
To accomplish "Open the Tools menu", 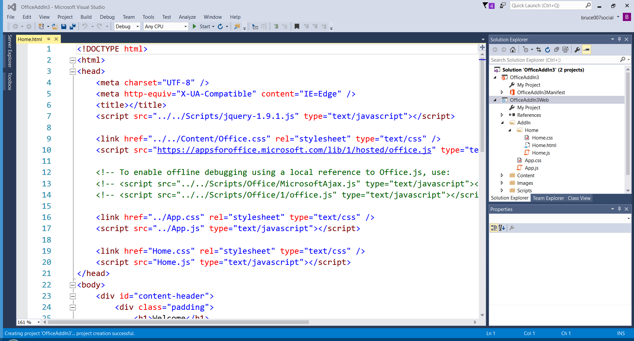I will point(148,17).
